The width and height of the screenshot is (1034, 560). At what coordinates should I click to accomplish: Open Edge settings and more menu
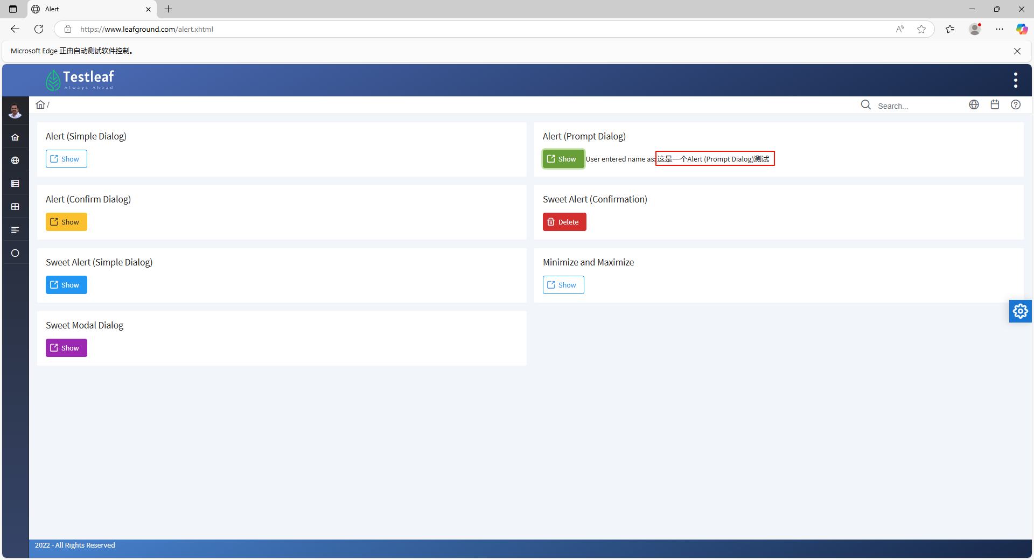(1000, 29)
